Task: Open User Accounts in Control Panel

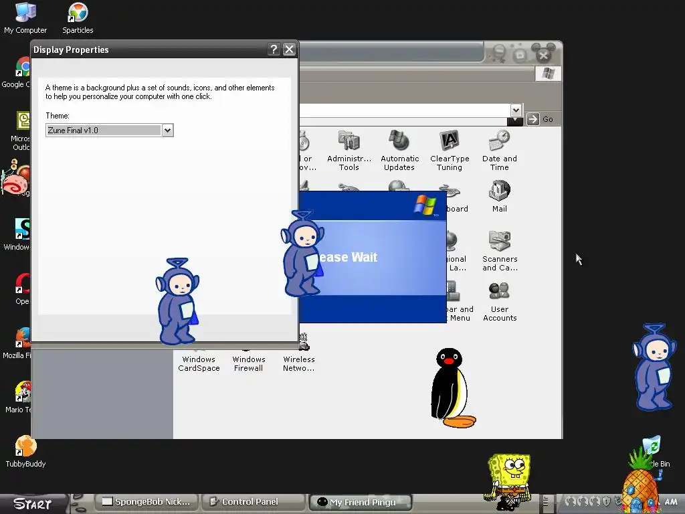Action: pos(500,301)
